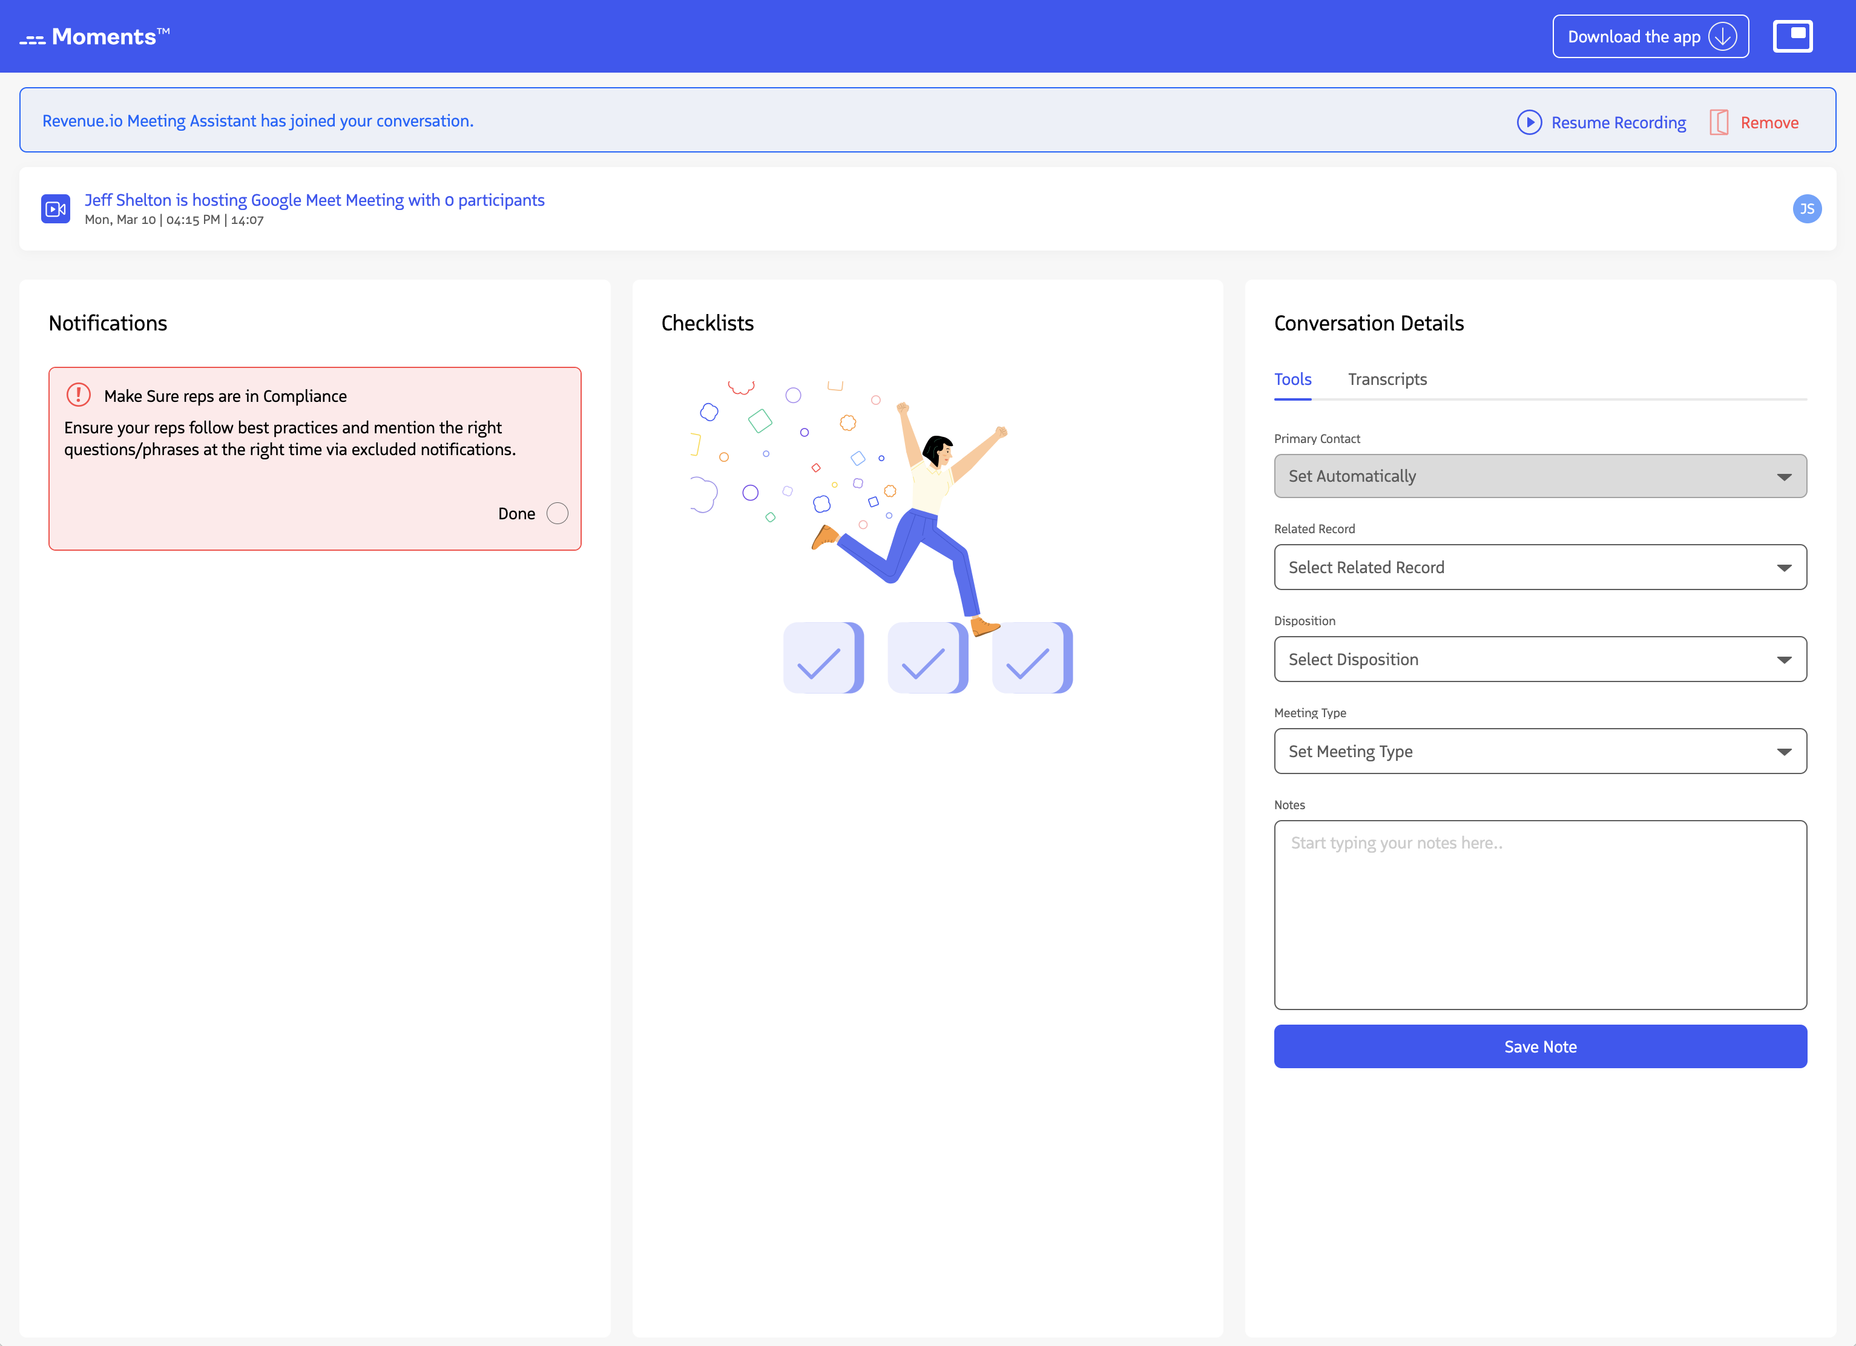Switch to the Transcripts tab

[x=1386, y=379]
